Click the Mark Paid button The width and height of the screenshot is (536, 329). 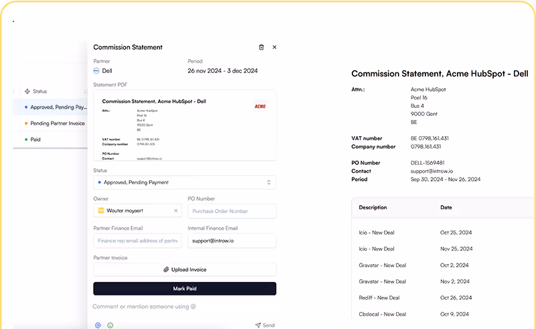click(x=185, y=289)
